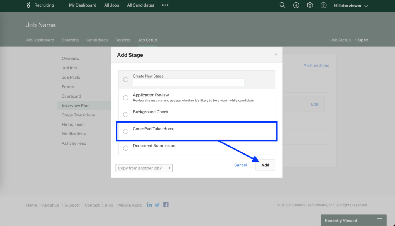
Task: Visit Greenhouse on LinkedIn via footer icon
Action: point(149,205)
